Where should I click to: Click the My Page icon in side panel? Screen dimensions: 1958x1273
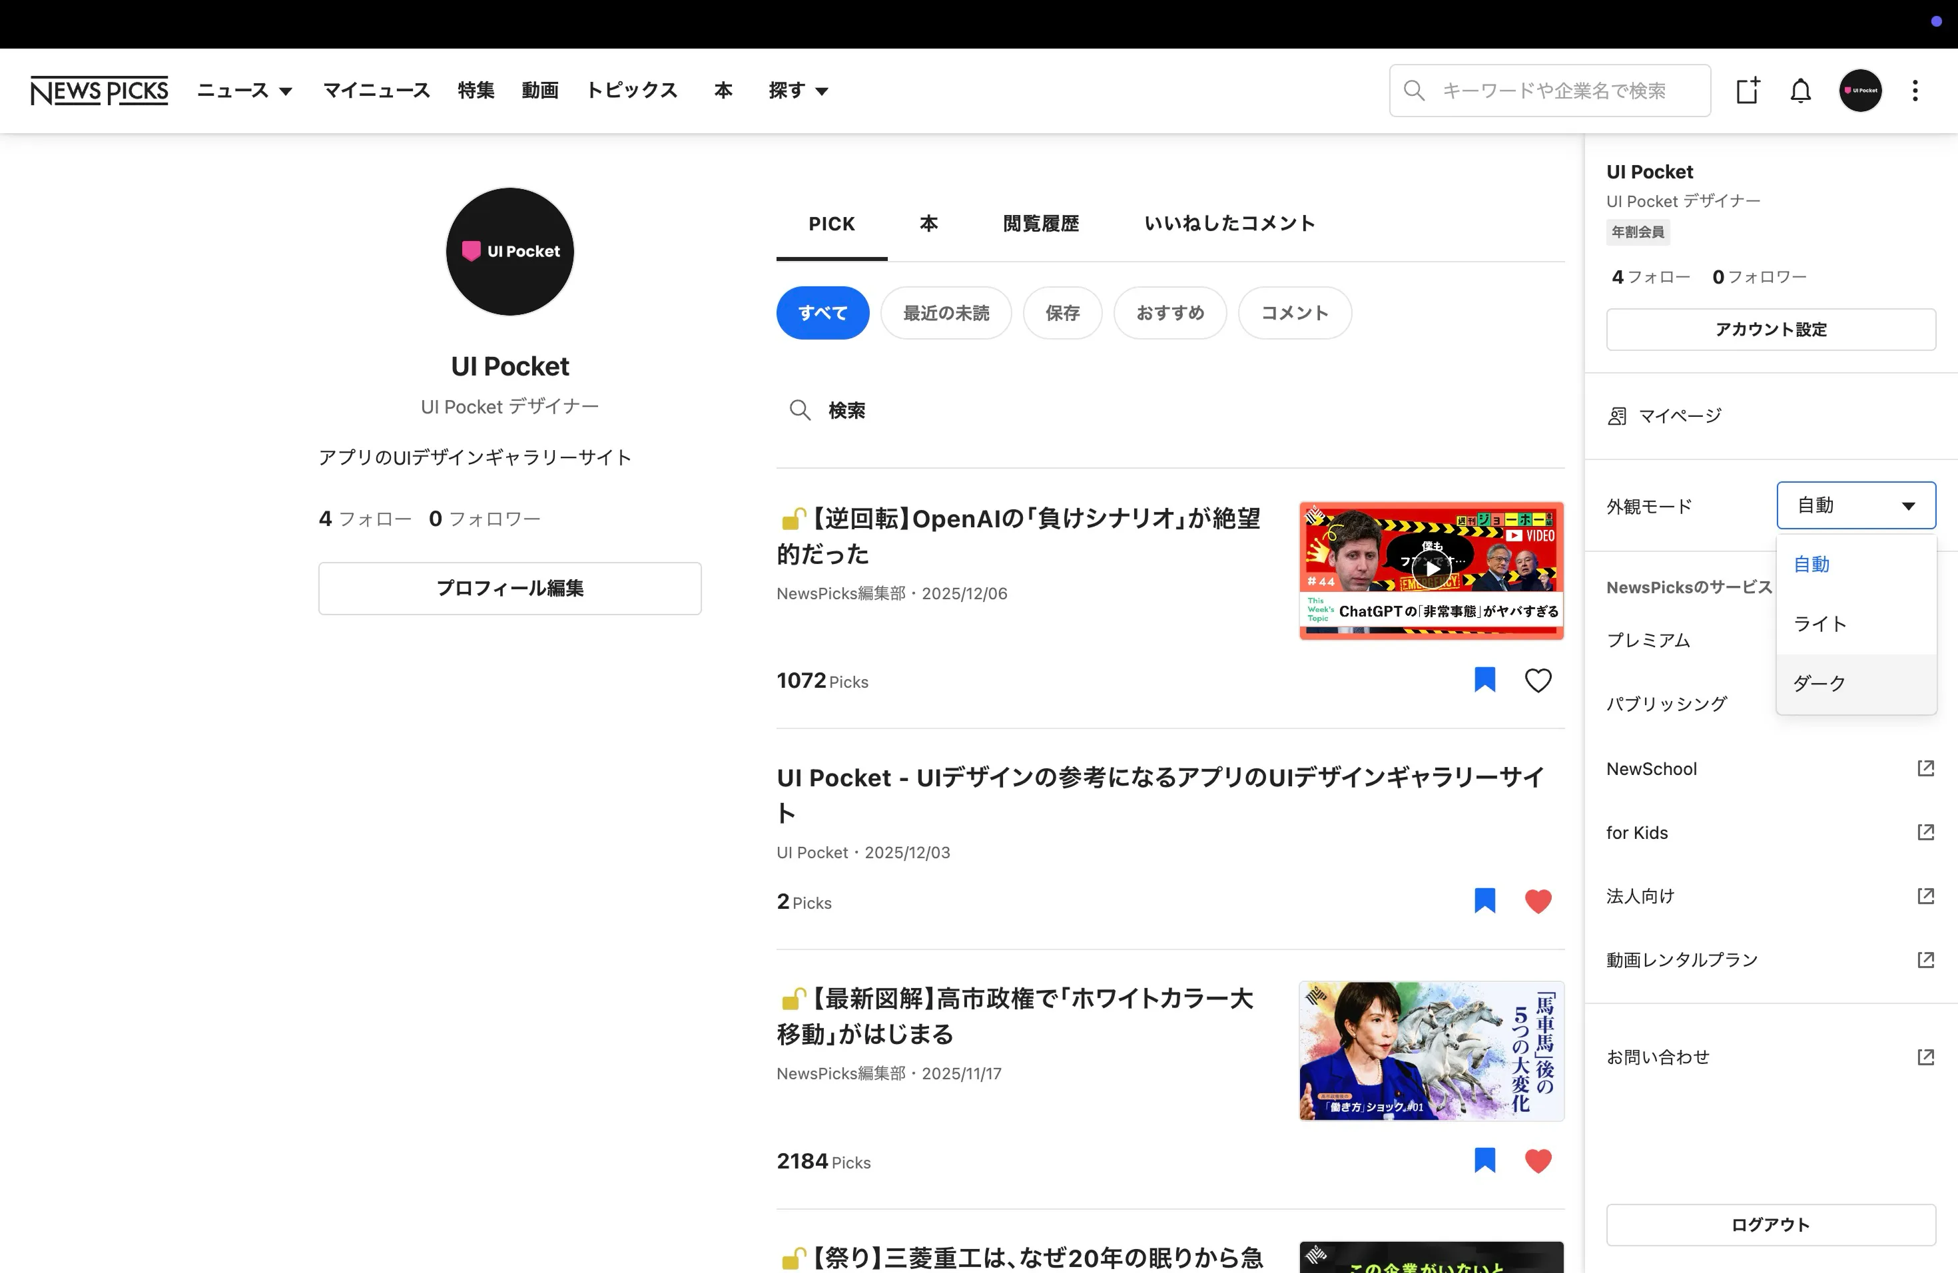point(1616,416)
